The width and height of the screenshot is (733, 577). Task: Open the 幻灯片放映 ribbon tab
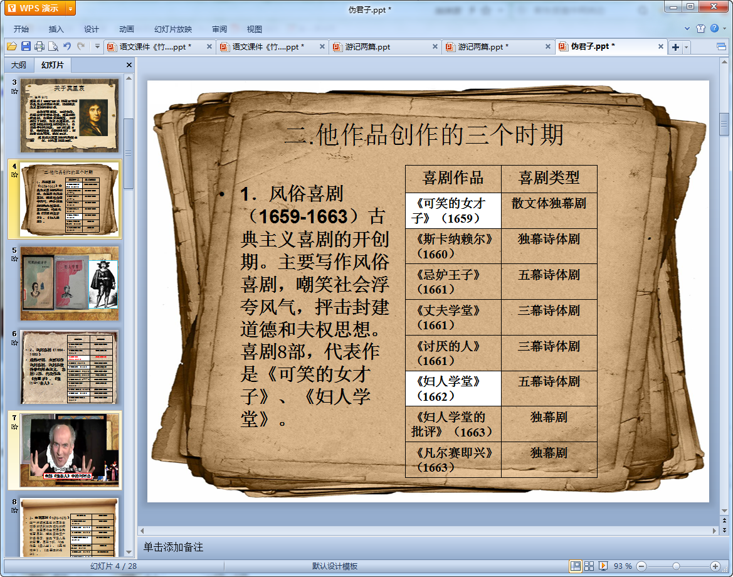pyautogui.click(x=173, y=29)
